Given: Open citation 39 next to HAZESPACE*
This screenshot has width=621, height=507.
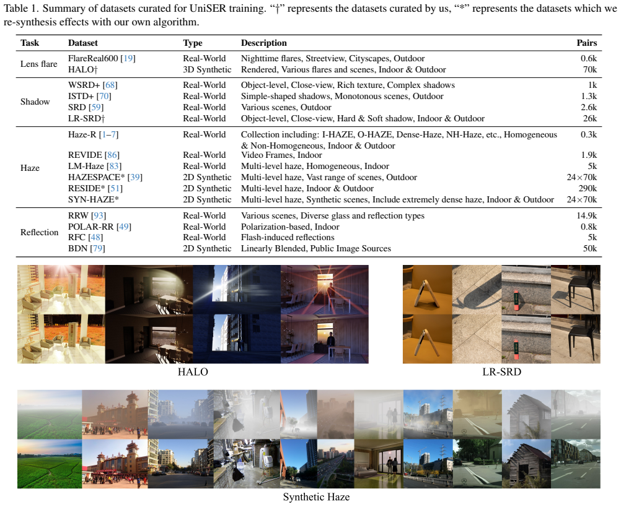Looking at the screenshot, I should 135,177.
